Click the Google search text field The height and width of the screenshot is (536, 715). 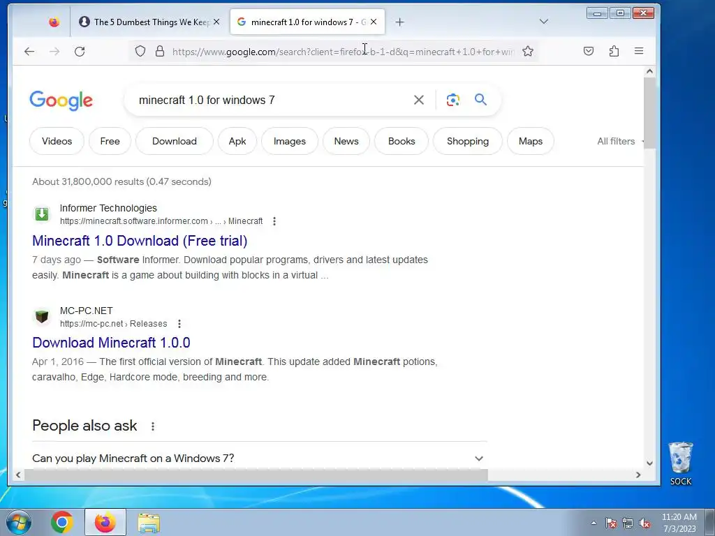269,100
